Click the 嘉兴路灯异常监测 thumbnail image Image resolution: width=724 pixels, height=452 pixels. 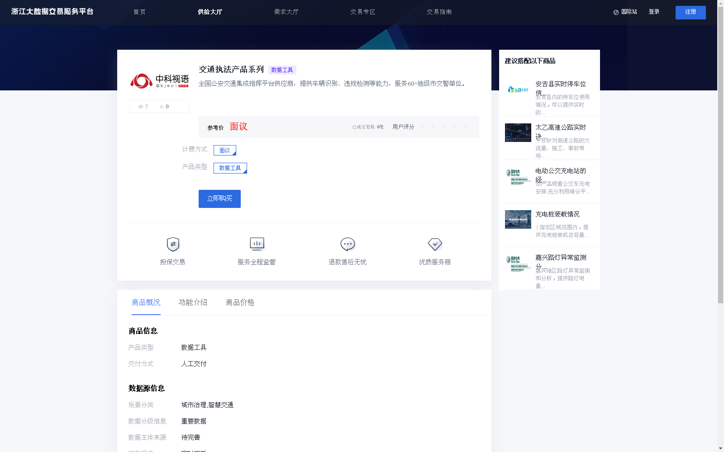coord(518,263)
